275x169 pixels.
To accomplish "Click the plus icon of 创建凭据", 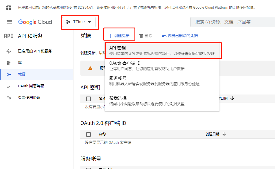I will [x=111, y=36].
